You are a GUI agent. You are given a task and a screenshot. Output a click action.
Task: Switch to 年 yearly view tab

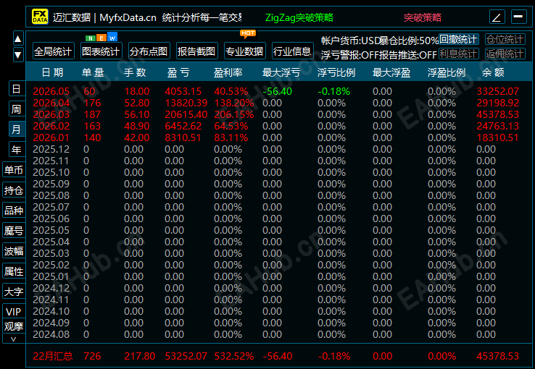(x=17, y=150)
